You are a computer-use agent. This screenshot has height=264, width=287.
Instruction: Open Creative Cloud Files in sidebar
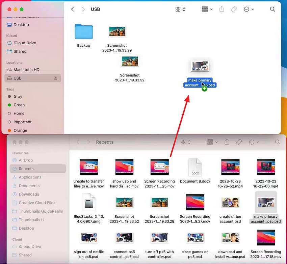(x=38, y=203)
